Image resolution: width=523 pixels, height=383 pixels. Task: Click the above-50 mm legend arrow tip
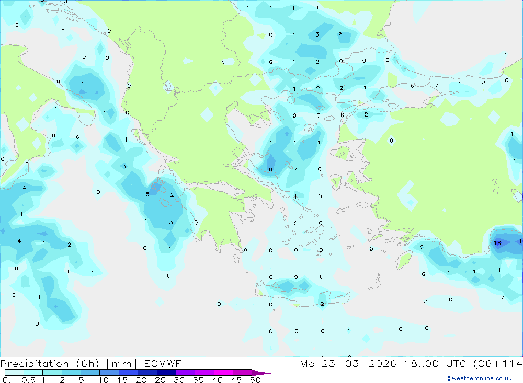(261, 373)
